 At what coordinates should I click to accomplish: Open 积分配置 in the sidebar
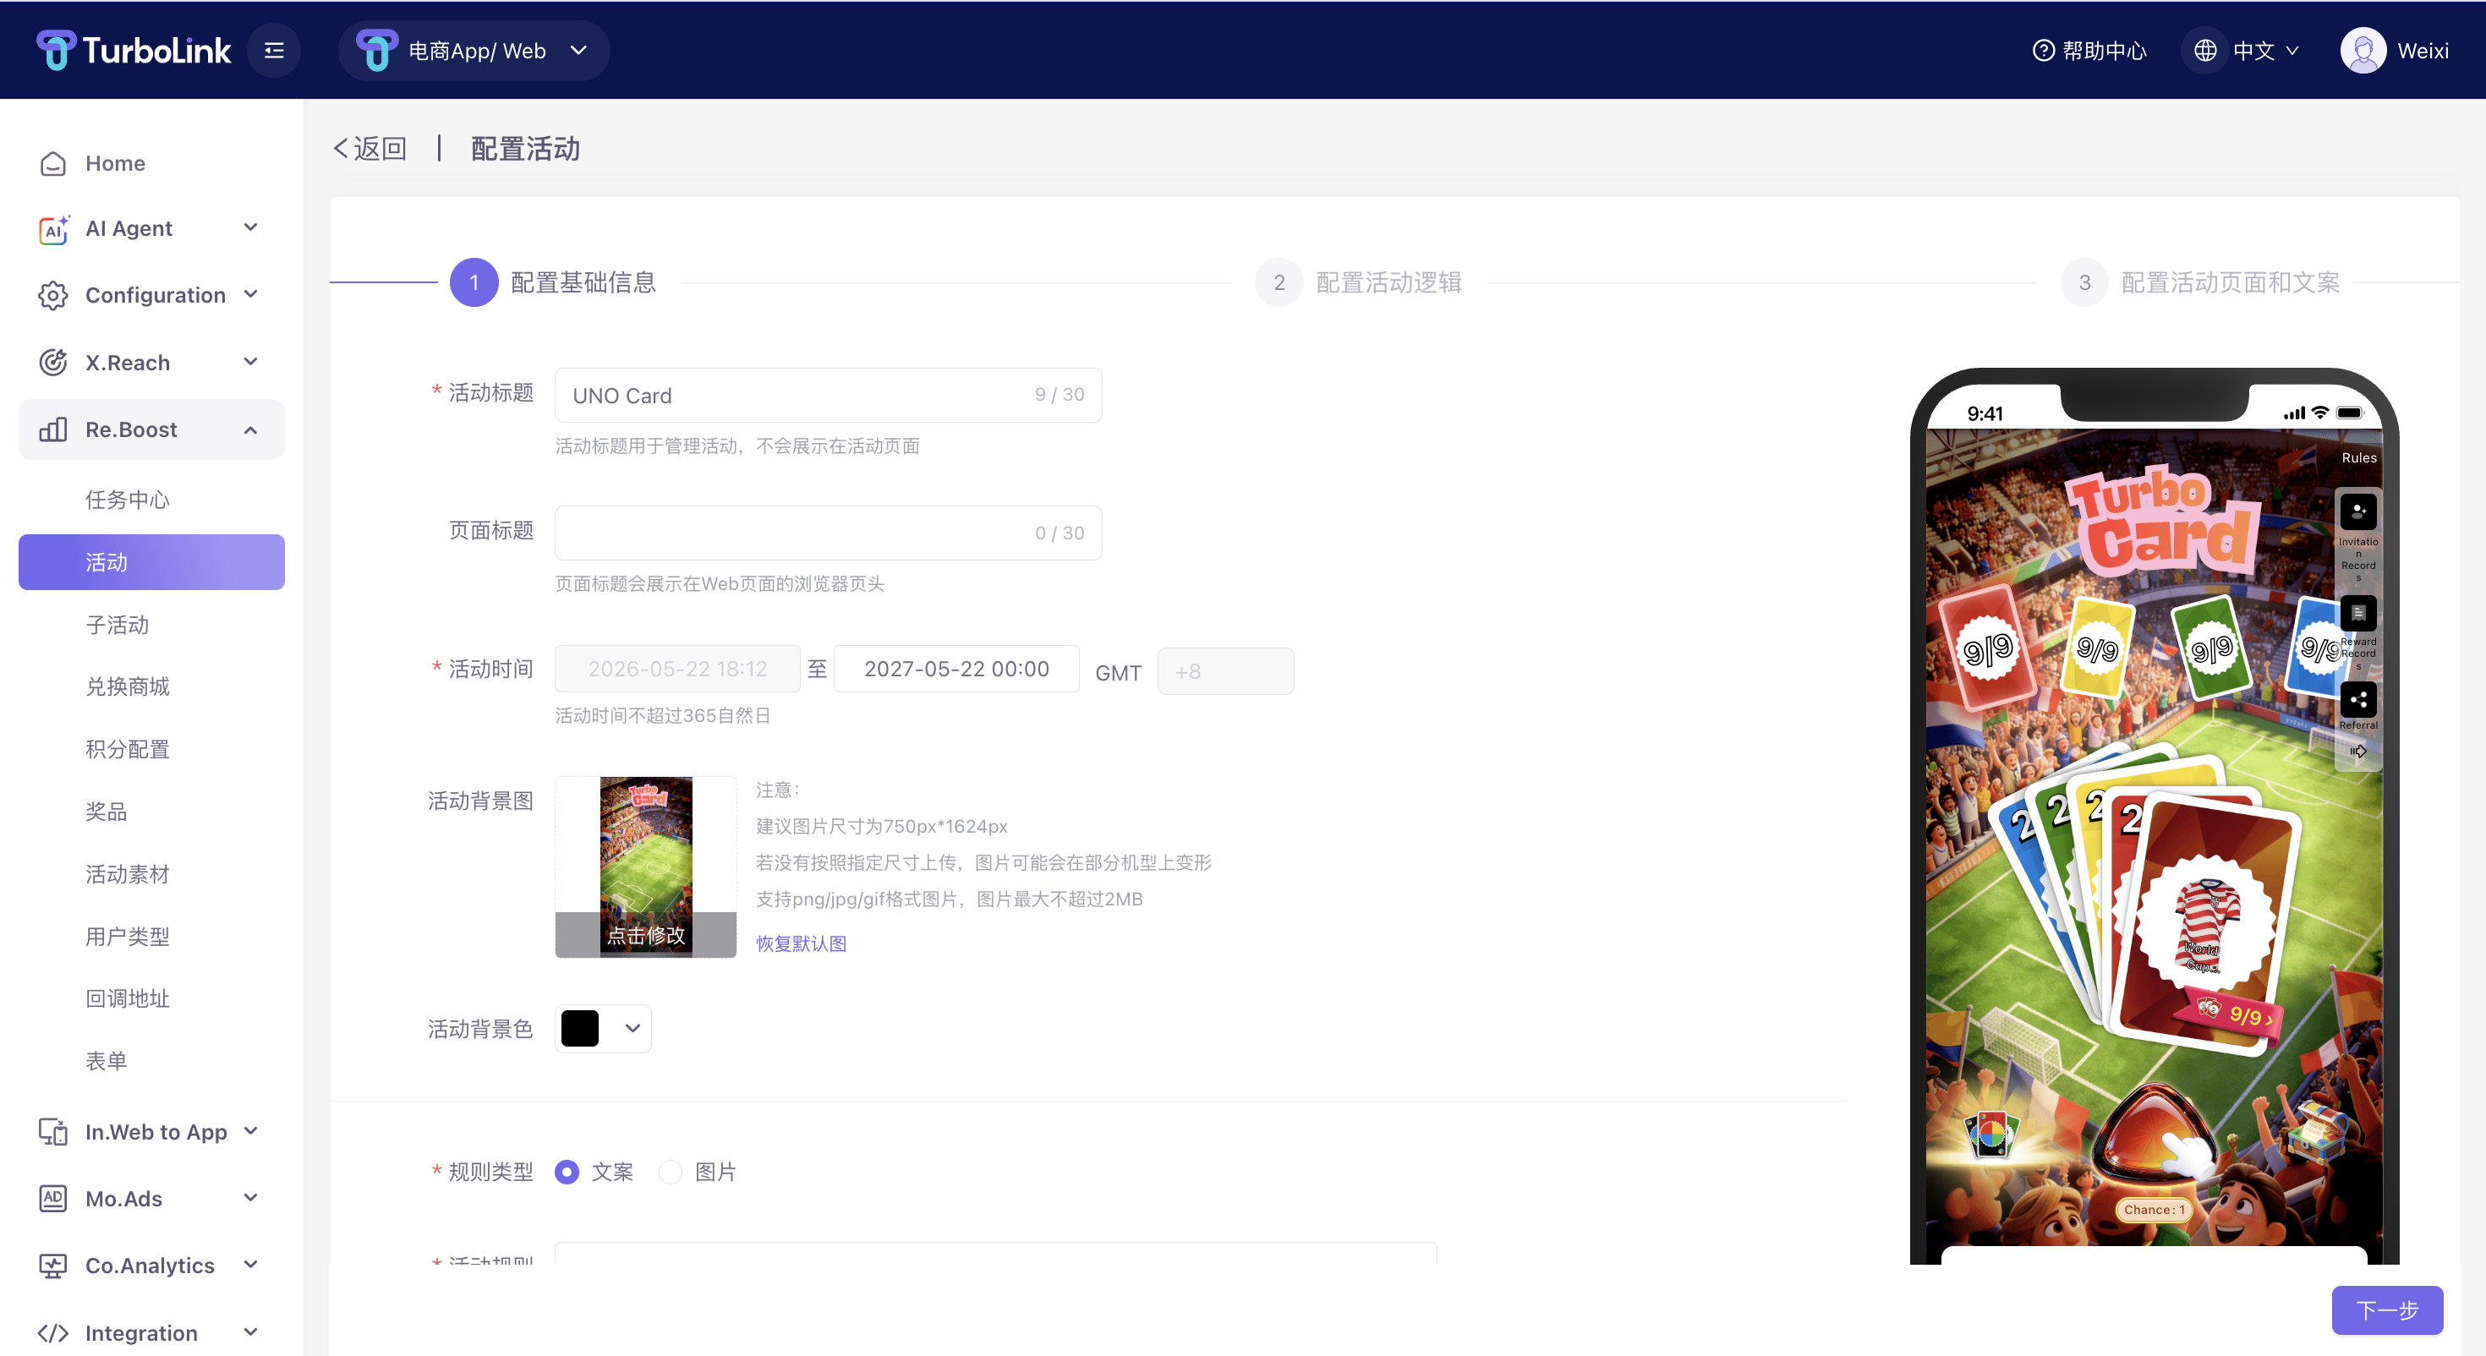(x=128, y=749)
